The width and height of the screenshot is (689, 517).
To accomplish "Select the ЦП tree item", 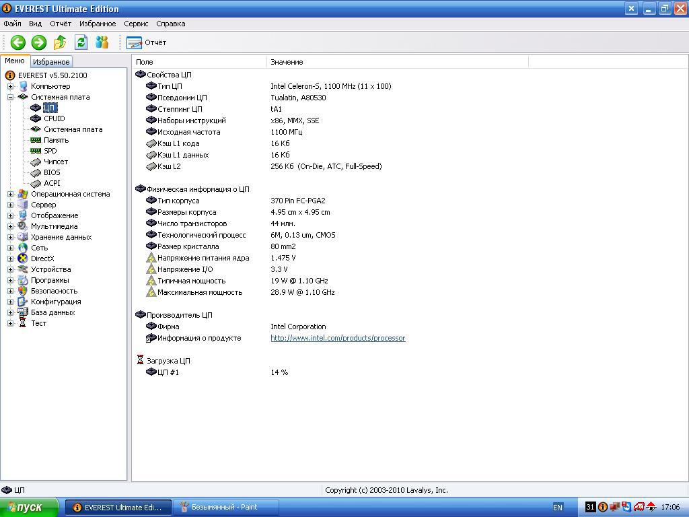I will click(49, 108).
